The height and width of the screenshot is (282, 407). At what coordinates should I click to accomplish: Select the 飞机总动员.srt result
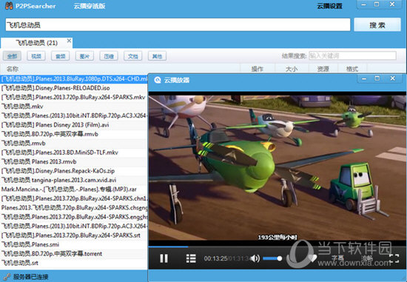74,263
